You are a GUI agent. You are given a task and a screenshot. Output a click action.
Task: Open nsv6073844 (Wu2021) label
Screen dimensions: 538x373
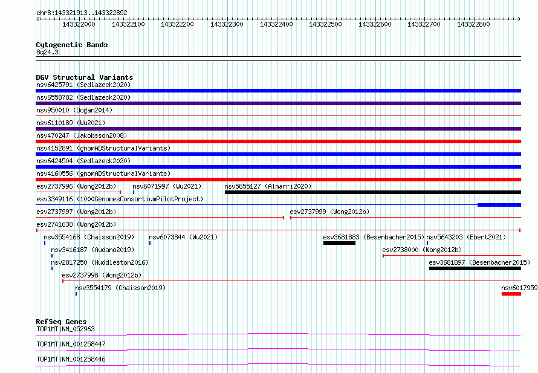183,237
